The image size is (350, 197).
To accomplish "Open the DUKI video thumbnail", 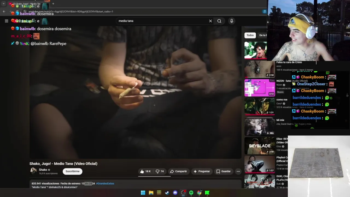I will 259,181.
